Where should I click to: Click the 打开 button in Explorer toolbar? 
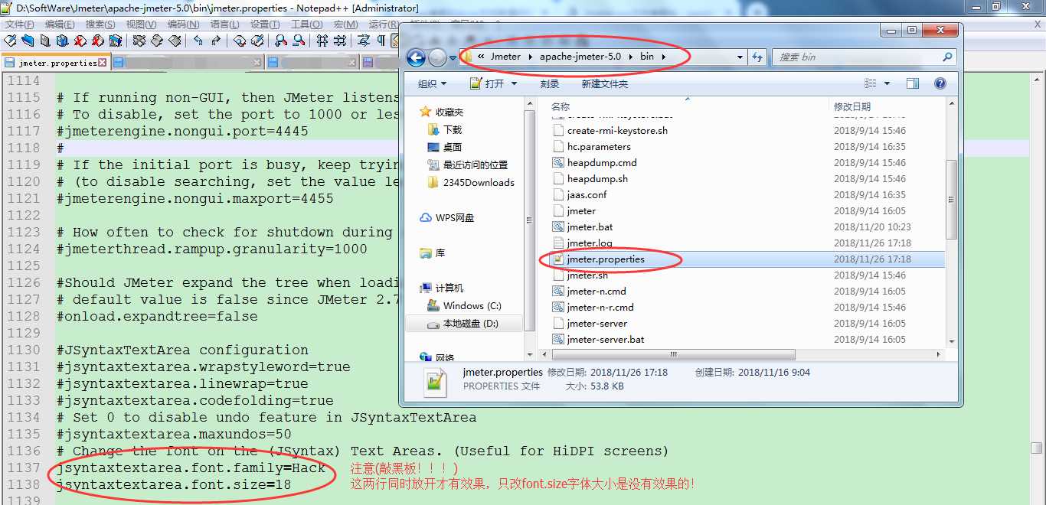coord(487,83)
